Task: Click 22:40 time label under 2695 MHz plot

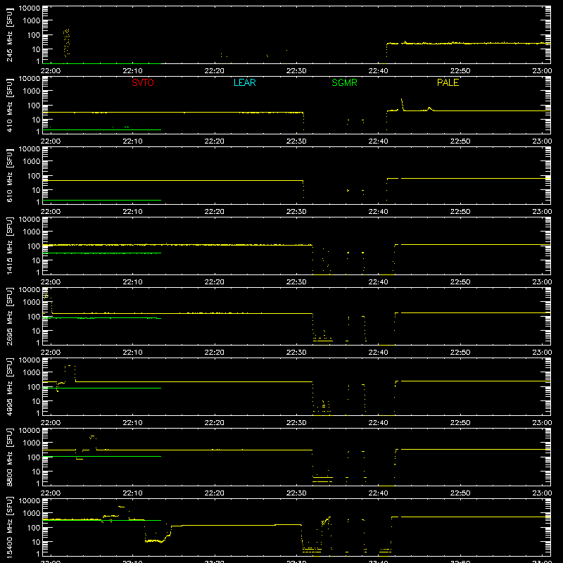Action: pos(378,353)
